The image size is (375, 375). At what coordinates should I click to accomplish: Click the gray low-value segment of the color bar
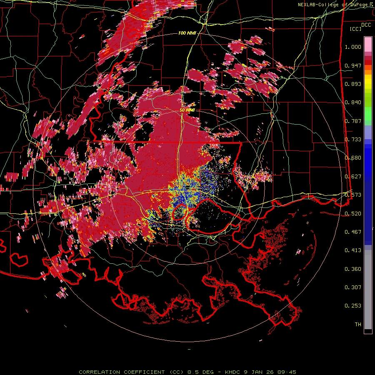coord(368,290)
